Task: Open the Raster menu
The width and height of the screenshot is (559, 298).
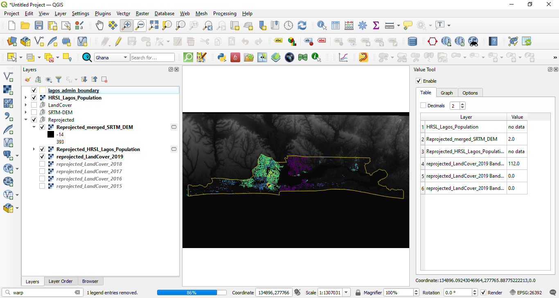Action: tap(142, 14)
